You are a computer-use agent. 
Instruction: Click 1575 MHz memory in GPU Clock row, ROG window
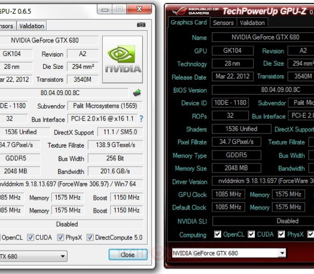point(288,194)
